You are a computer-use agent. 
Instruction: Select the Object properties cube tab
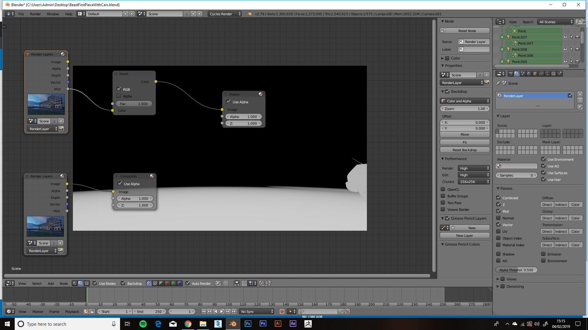pyautogui.click(x=535, y=73)
